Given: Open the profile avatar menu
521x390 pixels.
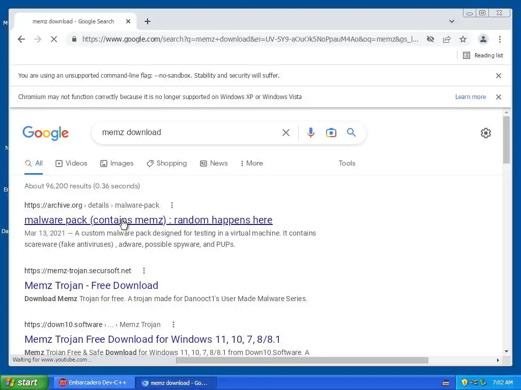Looking at the screenshot, I should click(483, 39).
